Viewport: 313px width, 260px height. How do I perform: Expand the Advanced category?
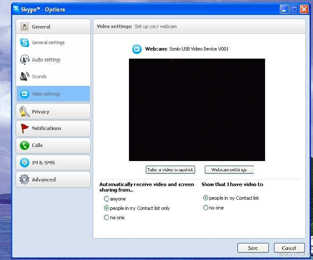click(53, 179)
